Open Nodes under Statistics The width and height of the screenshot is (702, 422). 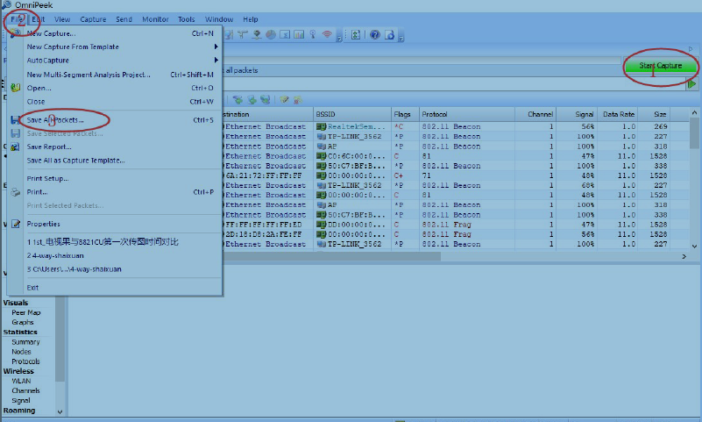pos(21,352)
